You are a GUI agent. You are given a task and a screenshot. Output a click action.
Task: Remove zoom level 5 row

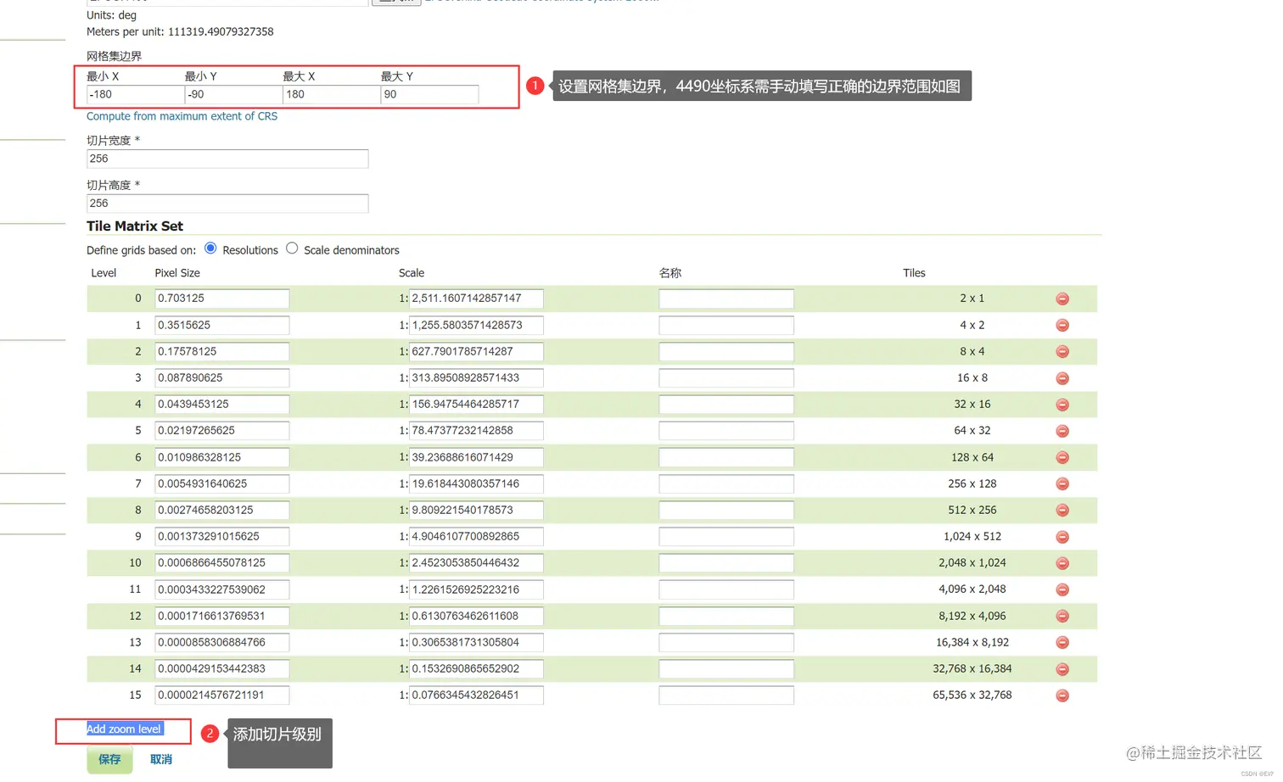[x=1062, y=431]
